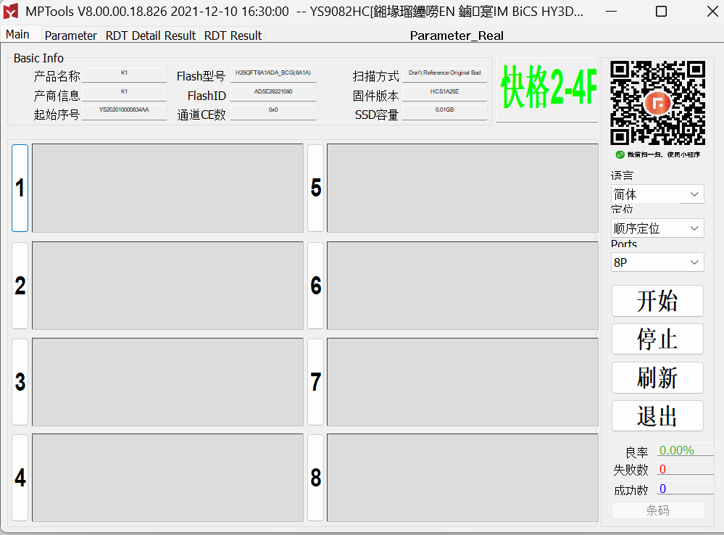Open the 语言 language dropdown showing 简体

pos(657,194)
